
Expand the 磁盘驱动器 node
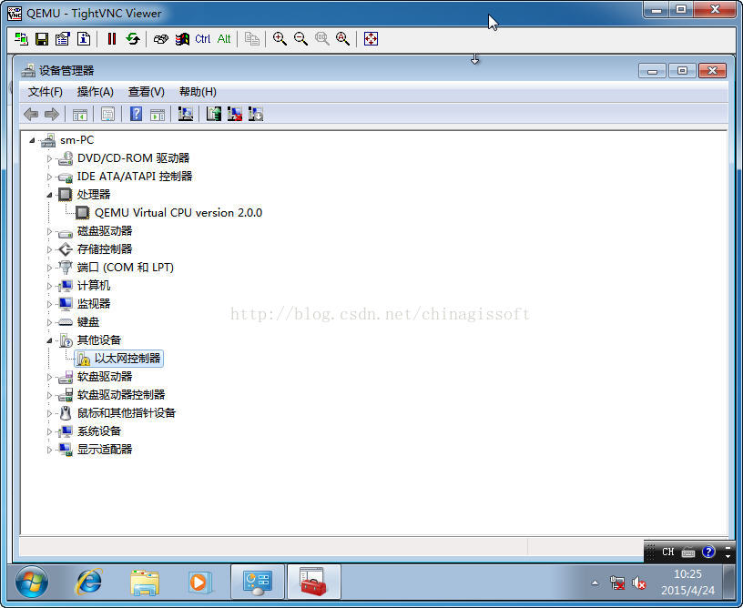[x=49, y=231]
